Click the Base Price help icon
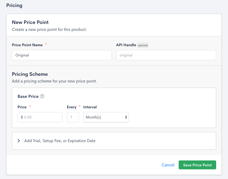 point(42,96)
